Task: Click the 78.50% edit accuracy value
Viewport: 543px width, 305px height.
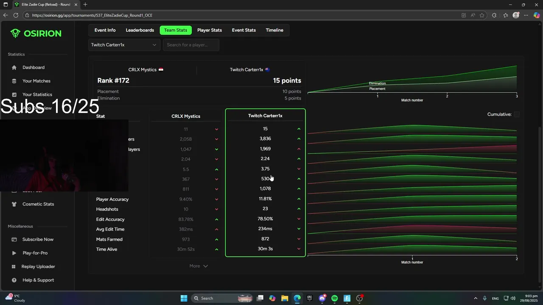Action: 265,219
